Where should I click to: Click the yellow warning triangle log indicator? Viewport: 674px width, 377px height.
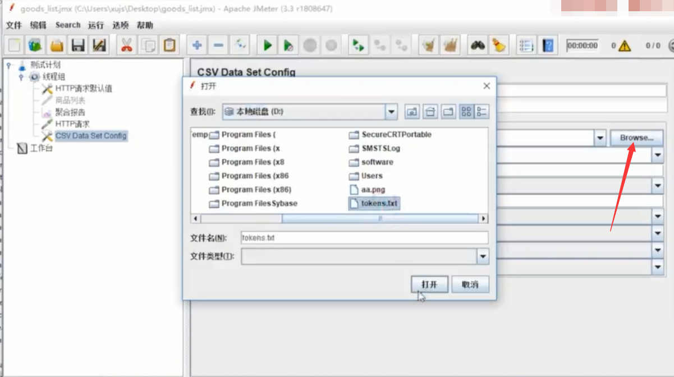pyautogui.click(x=625, y=46)
